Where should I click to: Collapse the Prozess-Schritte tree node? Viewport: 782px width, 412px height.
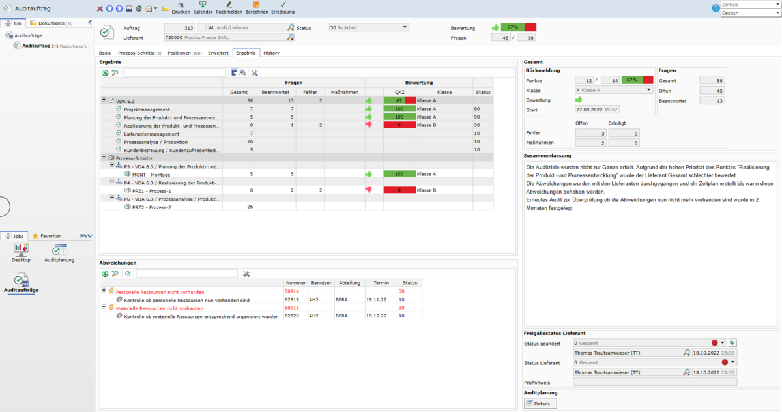(104, 157)
